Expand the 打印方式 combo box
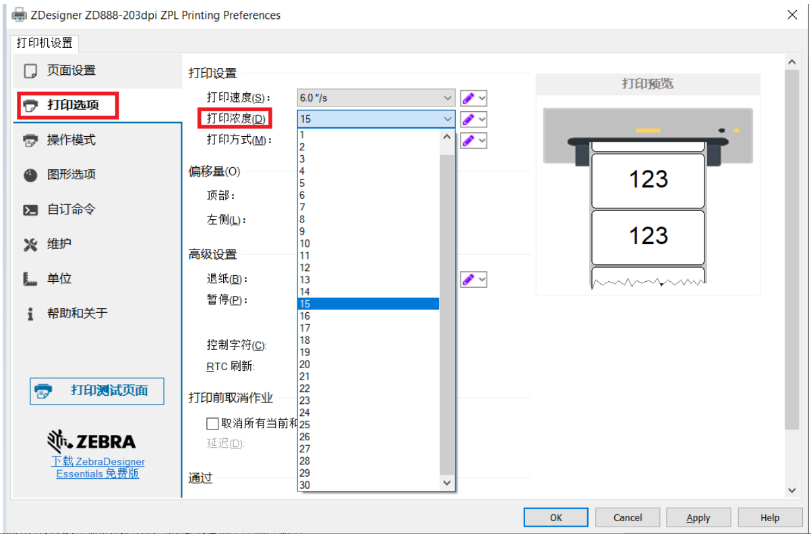The width and height of the screenshot is (811, 534). pyautogui.click(x=446, y=140)
